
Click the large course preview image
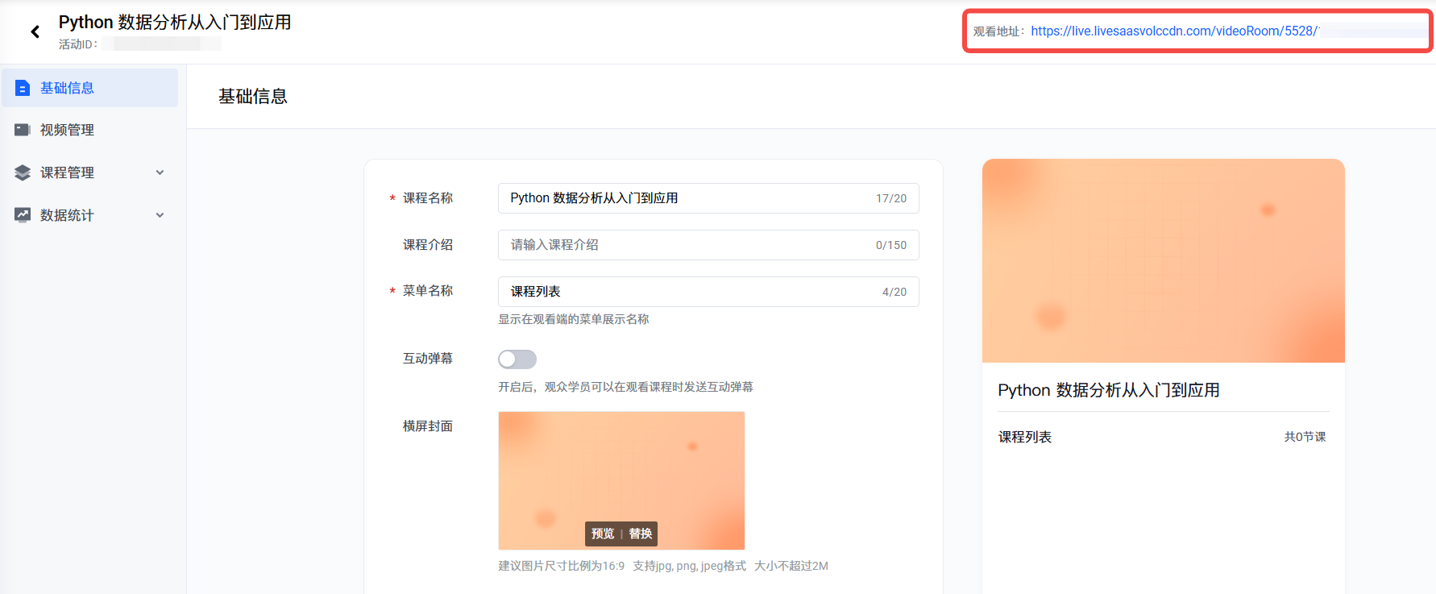point(1163,260)
